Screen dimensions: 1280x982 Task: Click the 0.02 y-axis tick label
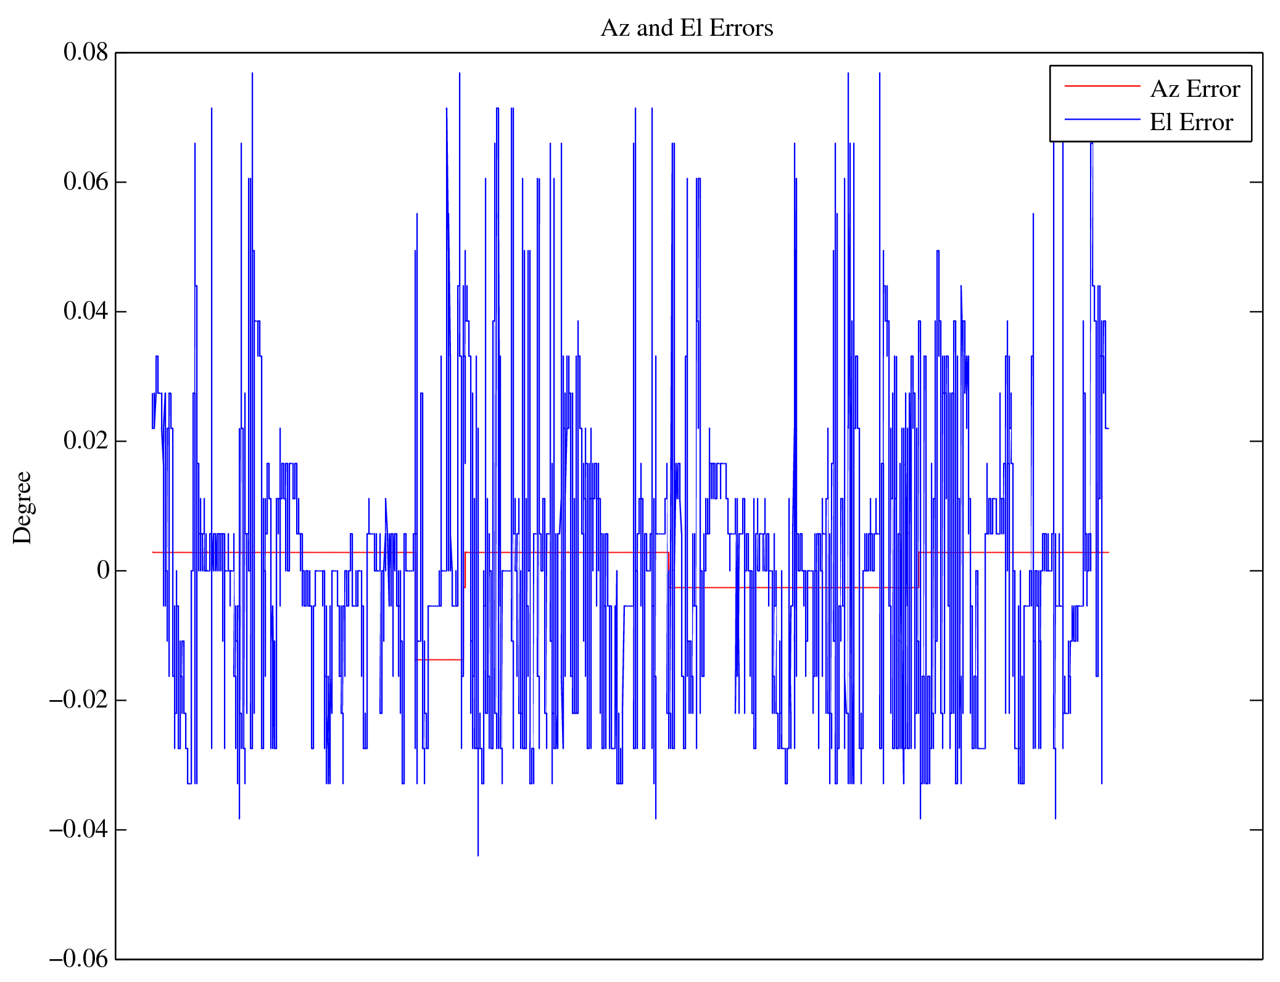point(86,441)
